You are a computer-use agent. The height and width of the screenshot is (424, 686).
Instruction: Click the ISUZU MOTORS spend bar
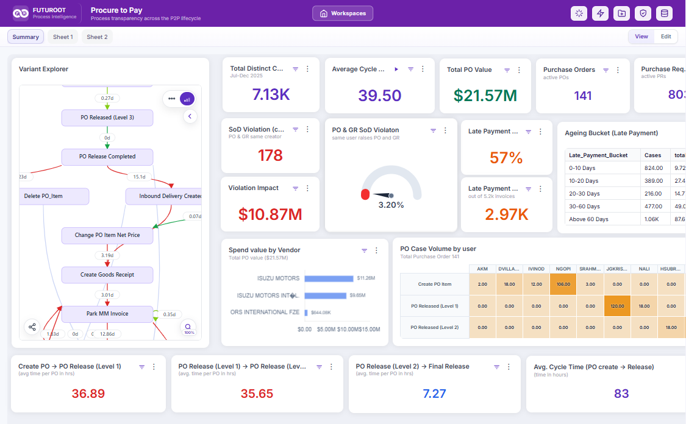tap(329, 278)
